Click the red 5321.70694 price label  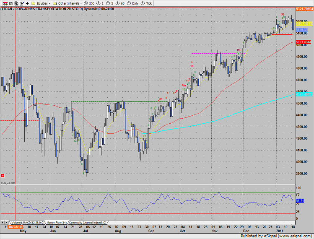click(x=304, y=9)
